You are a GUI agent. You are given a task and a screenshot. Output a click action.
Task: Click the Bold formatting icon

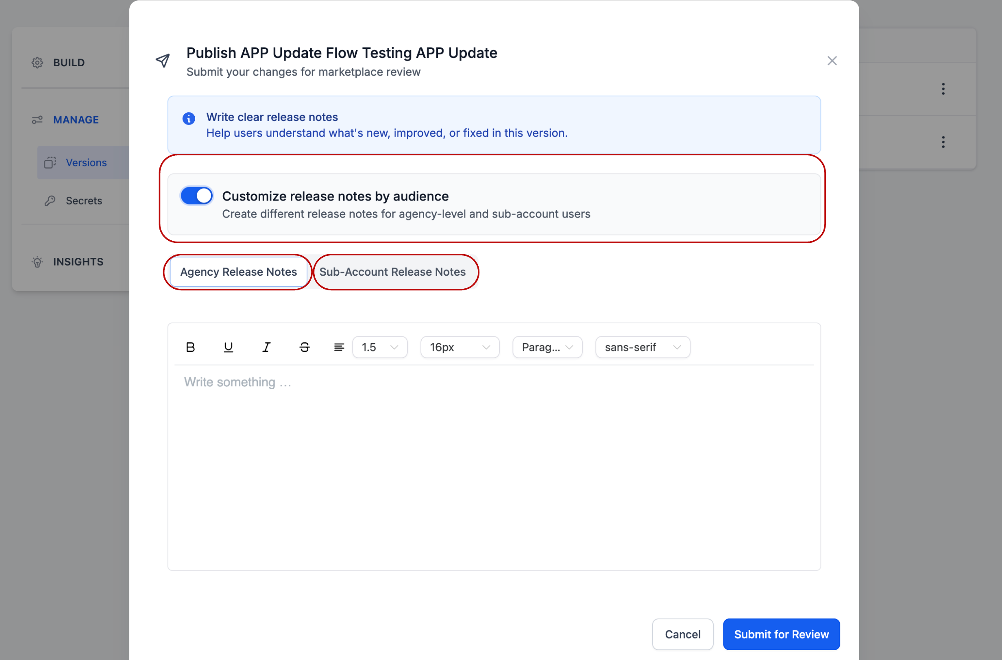point(190,347)
